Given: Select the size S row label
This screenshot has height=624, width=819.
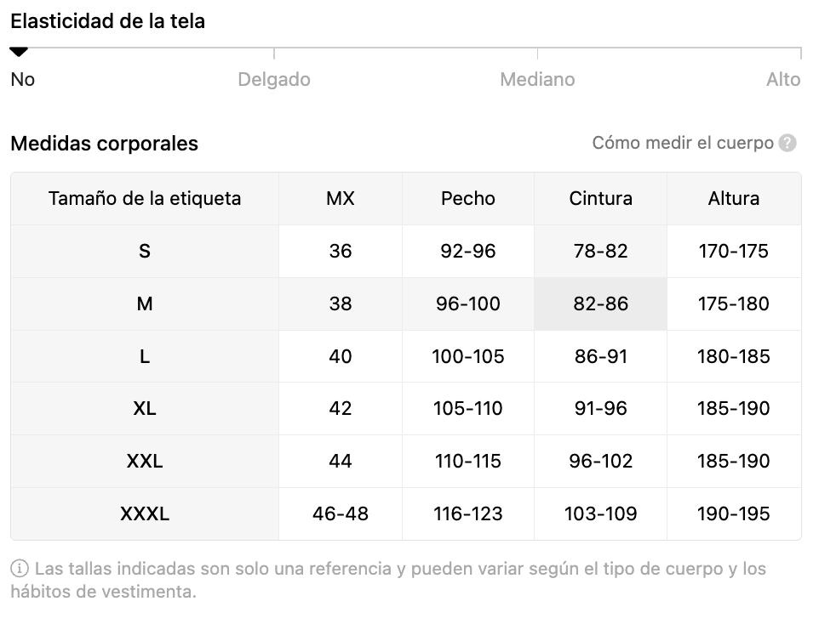Looking at the screenshot, I should (x=145, y=252).
